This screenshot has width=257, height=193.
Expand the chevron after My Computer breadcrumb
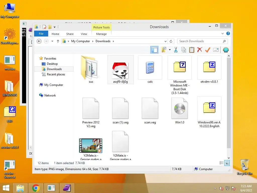pos(93,41)
